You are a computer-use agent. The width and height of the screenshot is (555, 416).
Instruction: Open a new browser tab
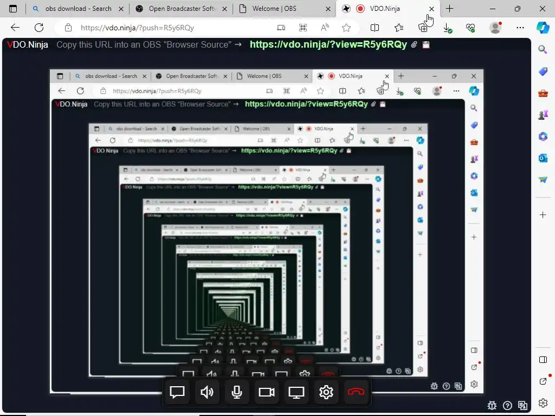[x=449, y=9]
